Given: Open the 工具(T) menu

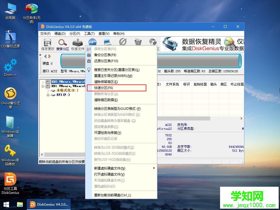Looking at the screenshot, I should click(89, 33).
